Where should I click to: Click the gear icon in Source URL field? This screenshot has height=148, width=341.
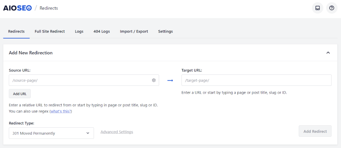tap(154, 80)
